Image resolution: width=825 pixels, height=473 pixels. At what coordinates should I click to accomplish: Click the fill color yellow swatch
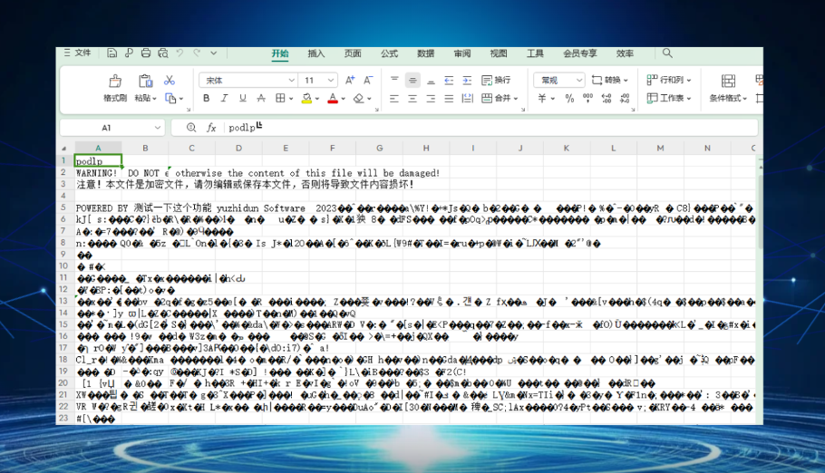[x=306, y=99]
